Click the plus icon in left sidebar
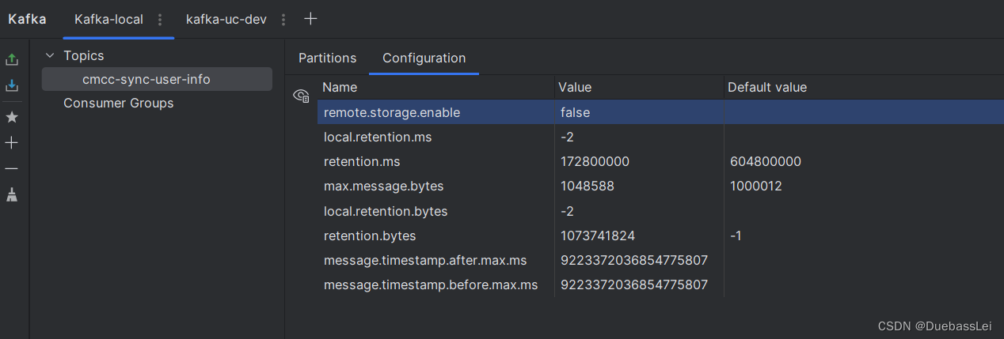The image size is (1004, 339). pos(12,143)
